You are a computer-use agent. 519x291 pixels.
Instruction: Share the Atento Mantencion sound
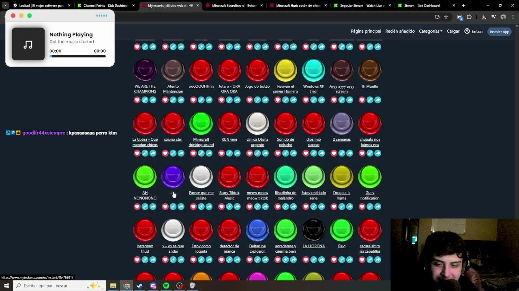click(181, 100)
